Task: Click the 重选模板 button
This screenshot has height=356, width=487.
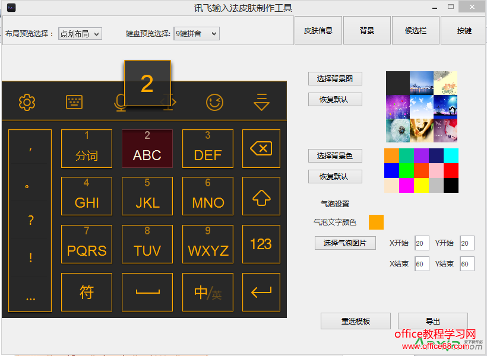Action: pos(355,320)
